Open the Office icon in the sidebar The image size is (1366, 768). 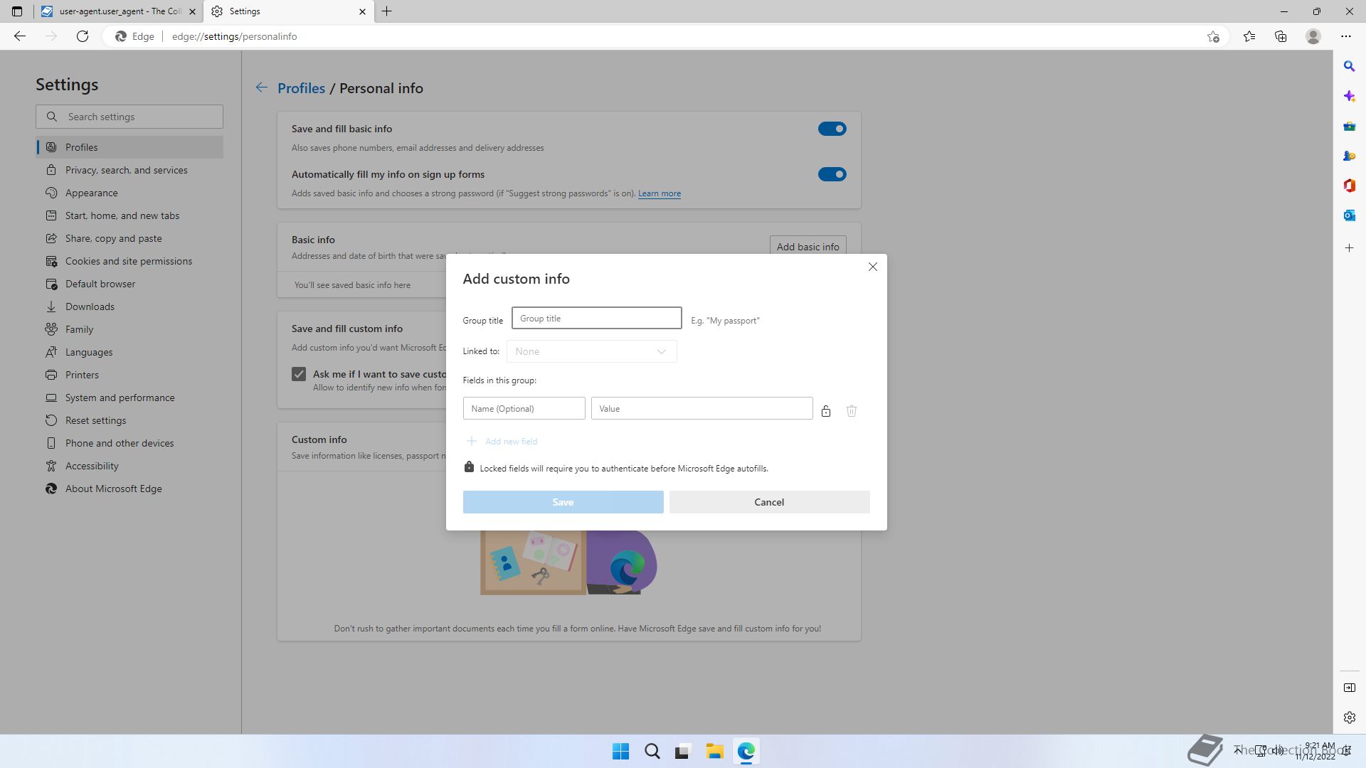pyautogui.click(x=1349, y=186)
